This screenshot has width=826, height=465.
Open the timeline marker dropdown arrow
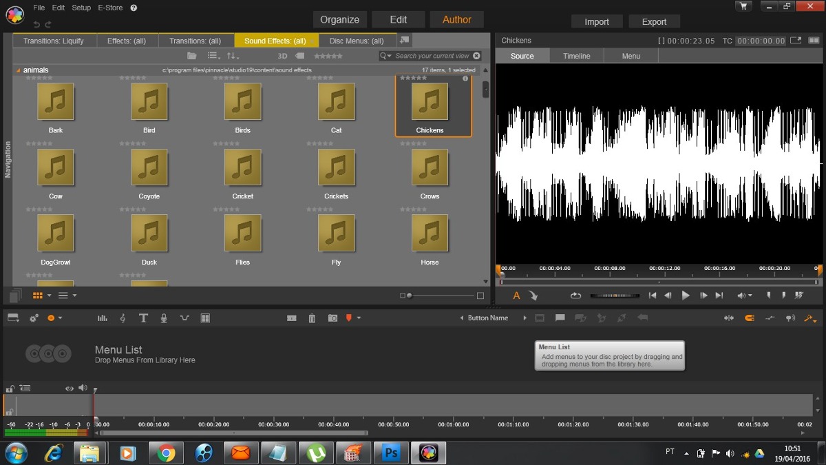359,318
